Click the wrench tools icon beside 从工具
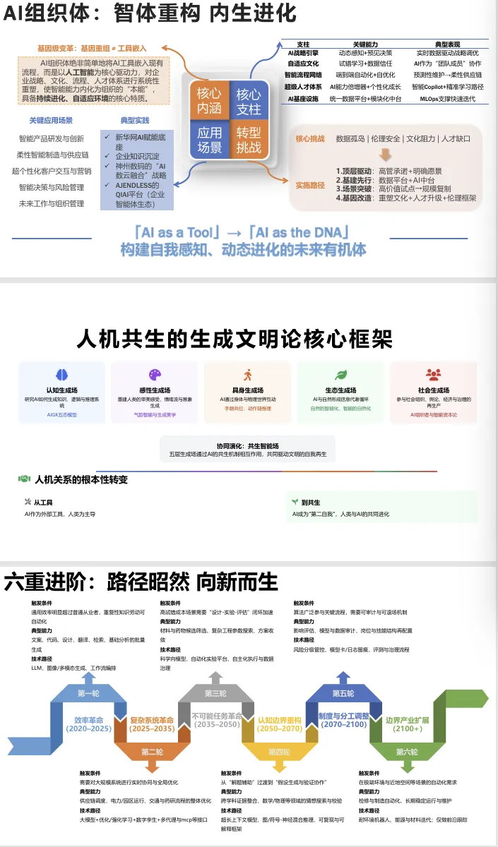The image size is (498, 847). (x=28, y=502)
